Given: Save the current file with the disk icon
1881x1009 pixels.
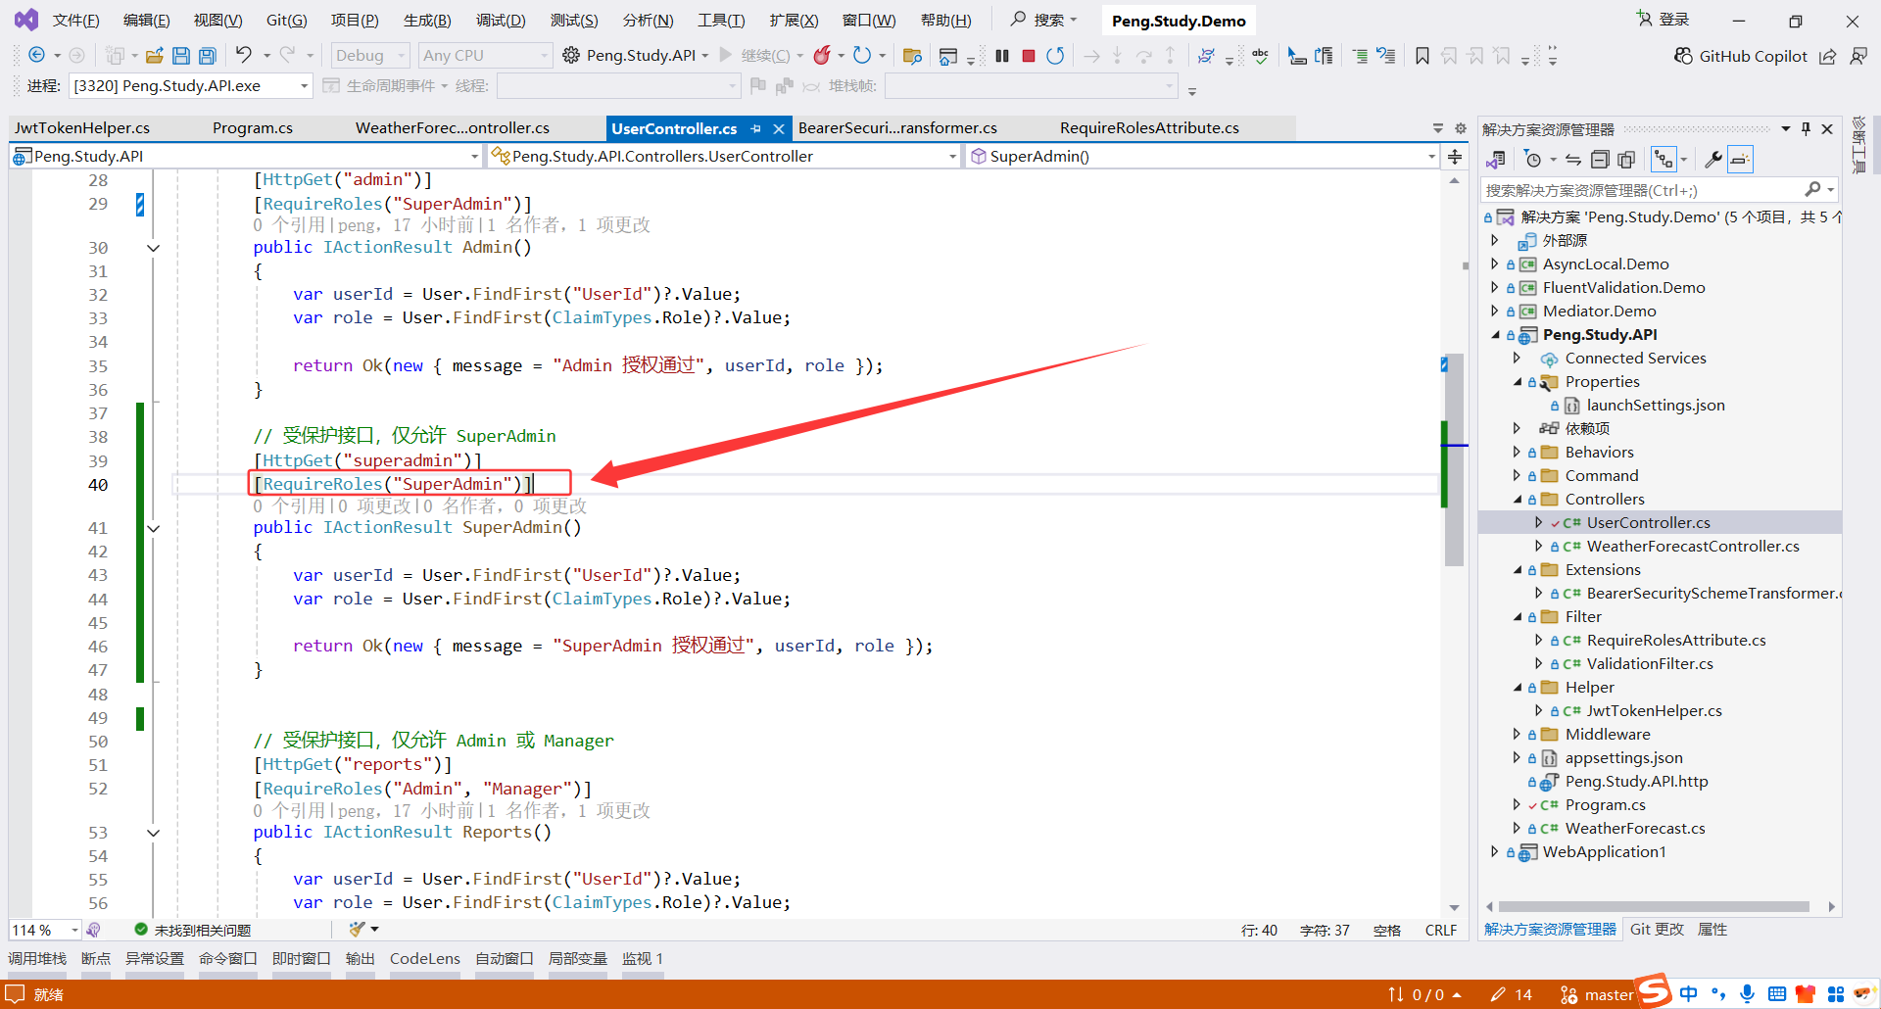Looking at the screenshot, I should pos(180,56).
